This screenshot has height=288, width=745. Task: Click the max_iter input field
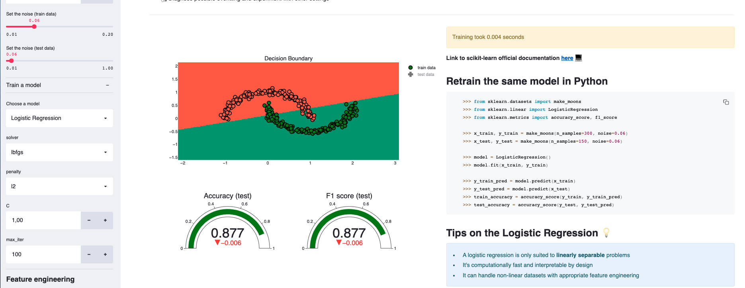(43, 254)
